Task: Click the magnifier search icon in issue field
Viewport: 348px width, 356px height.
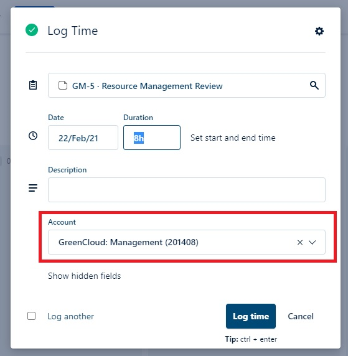Action: pyautogui.click(x=314, y=85)
